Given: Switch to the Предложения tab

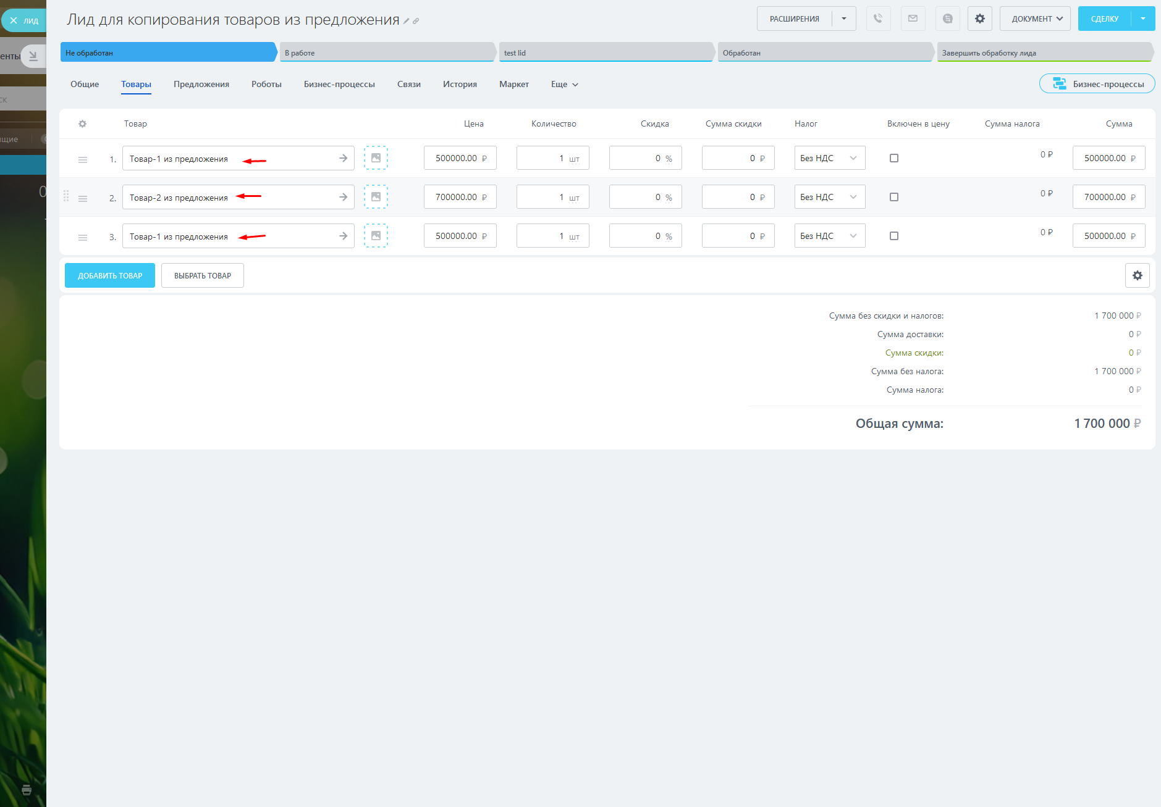Looking at the screenshot, I should (201, 85).
